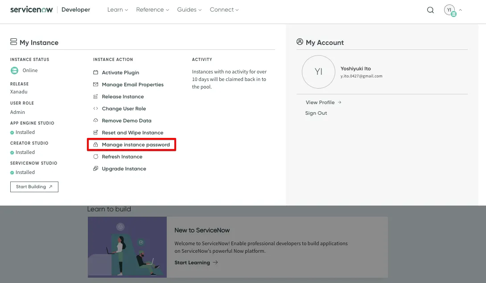Expand the Reference menu

(152, 10)
